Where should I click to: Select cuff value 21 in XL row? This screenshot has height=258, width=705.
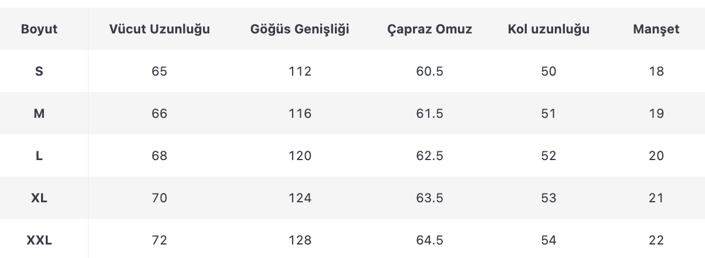point(656,198)
